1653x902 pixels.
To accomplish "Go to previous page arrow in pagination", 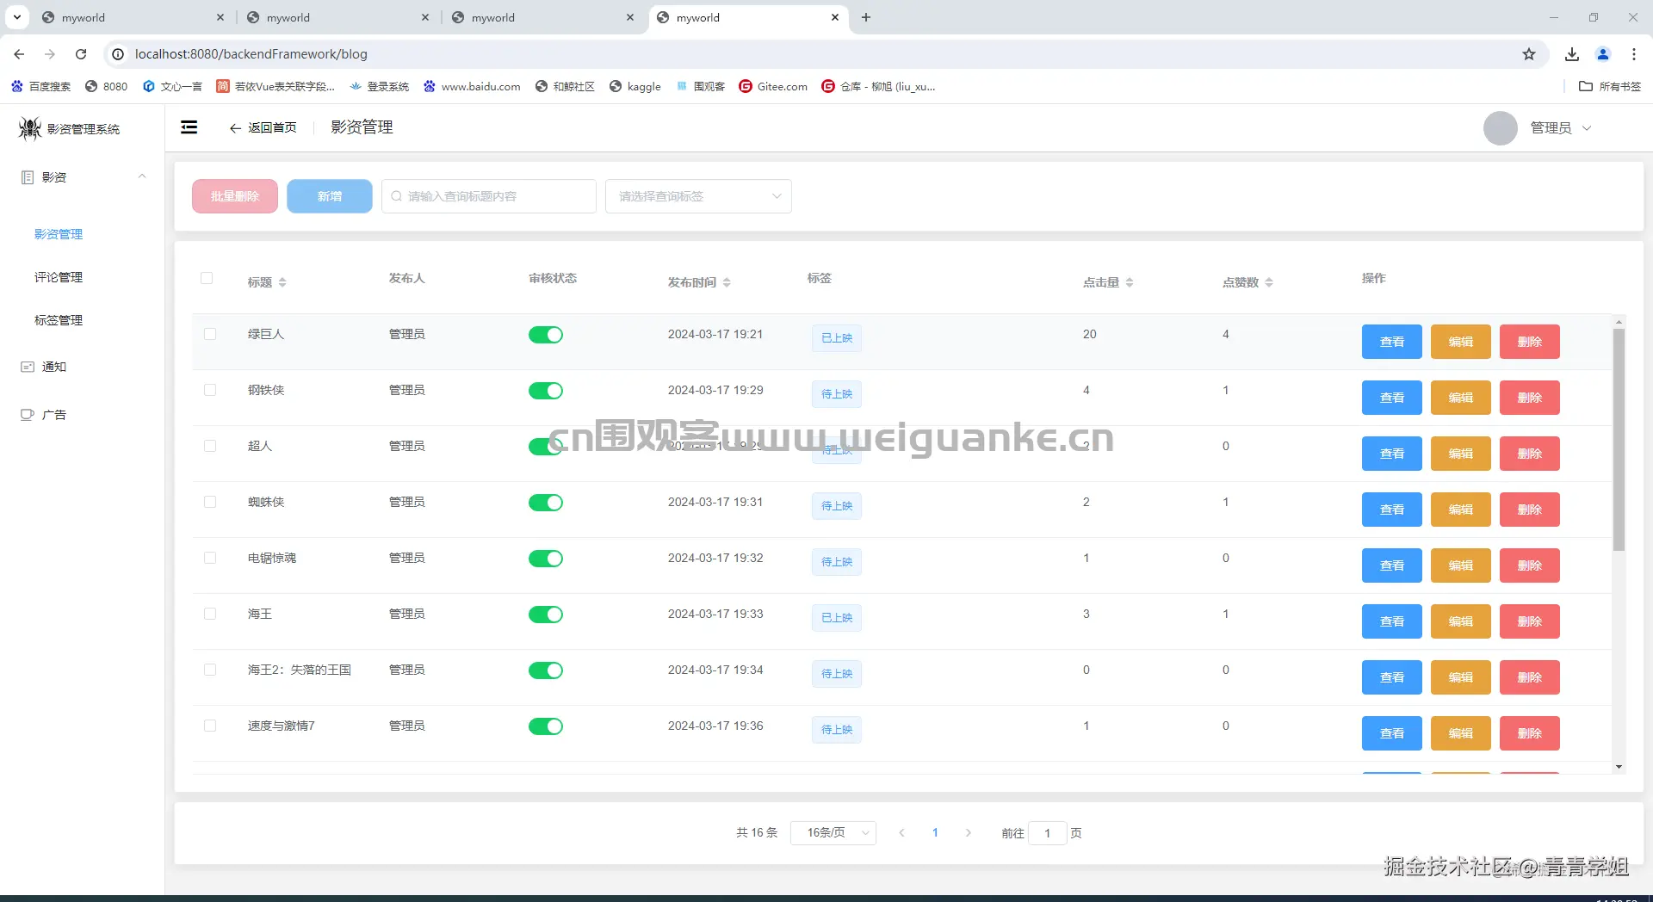I will tap(901, 833).
